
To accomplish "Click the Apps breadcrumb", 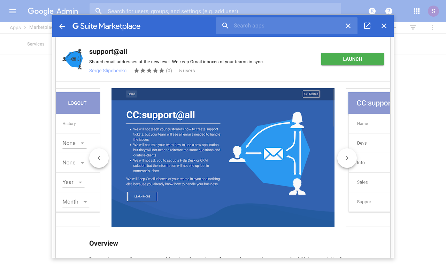I will click(x=15, y=27).
